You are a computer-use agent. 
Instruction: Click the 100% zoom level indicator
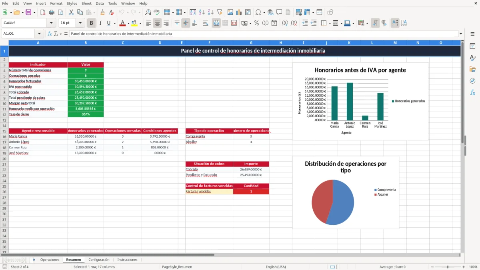473,267
